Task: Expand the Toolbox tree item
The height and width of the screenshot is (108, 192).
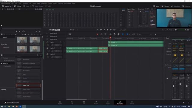Action: click(1, 58)
